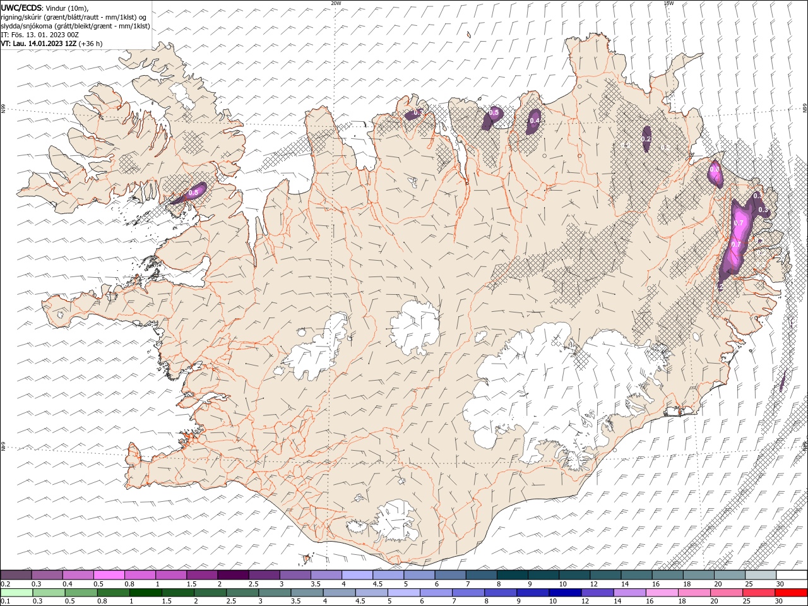This screenshot has width=808, height=606.
Task: Click the '3.5' label under the upper legend row
Action: tap(315, 584)
